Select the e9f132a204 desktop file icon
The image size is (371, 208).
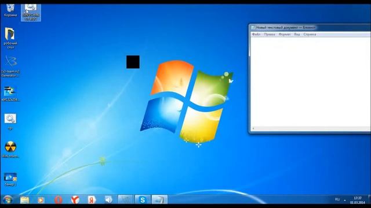[x=10, y=94]
